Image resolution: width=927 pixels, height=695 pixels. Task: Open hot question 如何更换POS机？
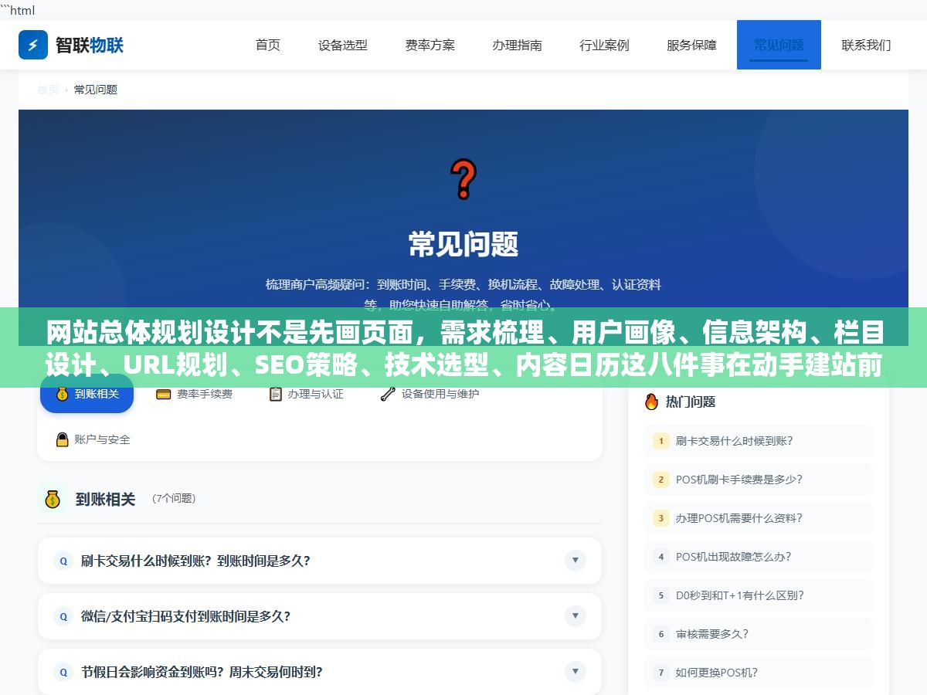(x=759, y=673)
